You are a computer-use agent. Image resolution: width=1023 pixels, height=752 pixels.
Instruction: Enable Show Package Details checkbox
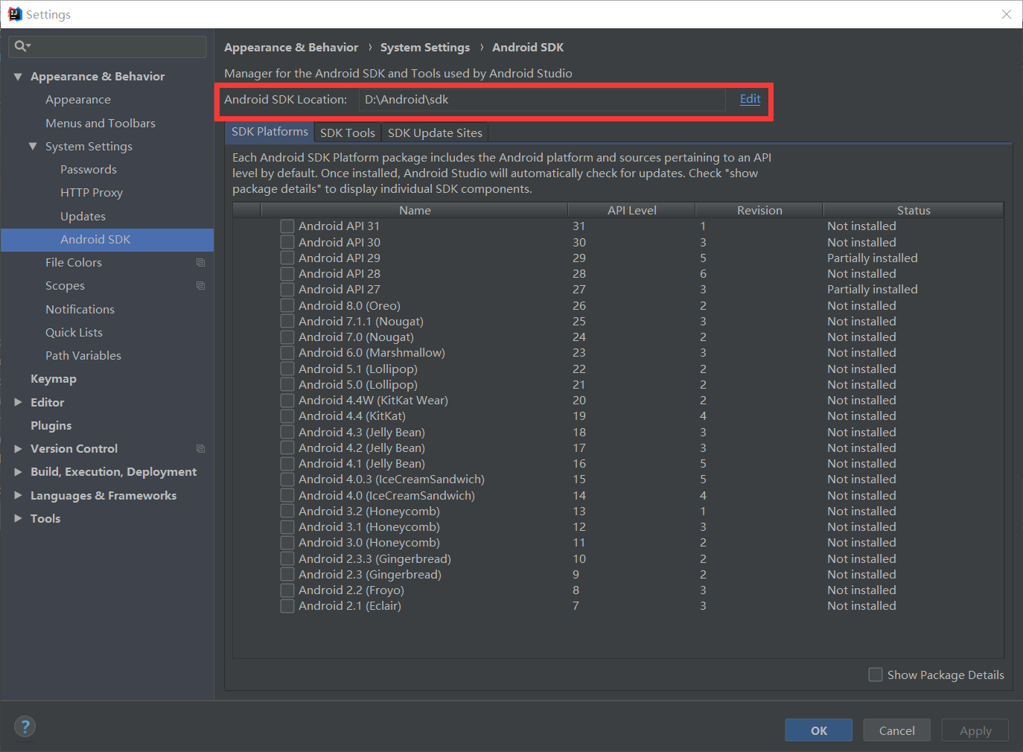pyautogui.click(x=876, y=675)
